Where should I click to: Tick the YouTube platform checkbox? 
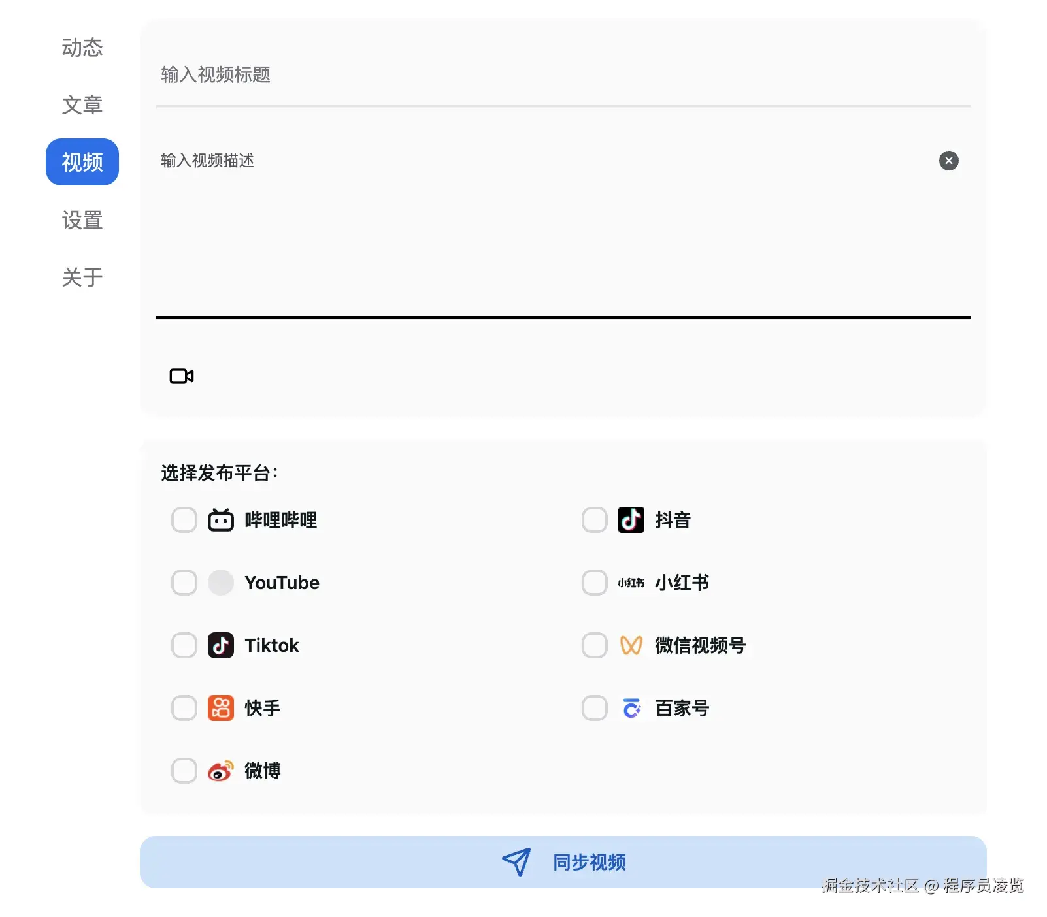(184, 583)
